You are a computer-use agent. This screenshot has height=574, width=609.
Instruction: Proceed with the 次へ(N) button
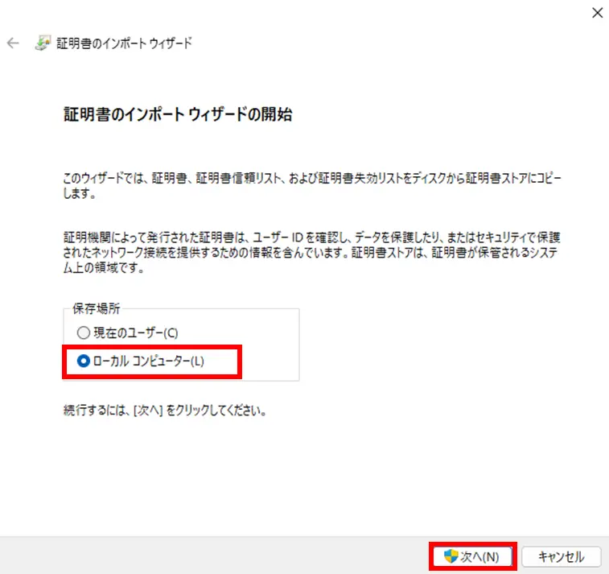(x=473, y=556)
